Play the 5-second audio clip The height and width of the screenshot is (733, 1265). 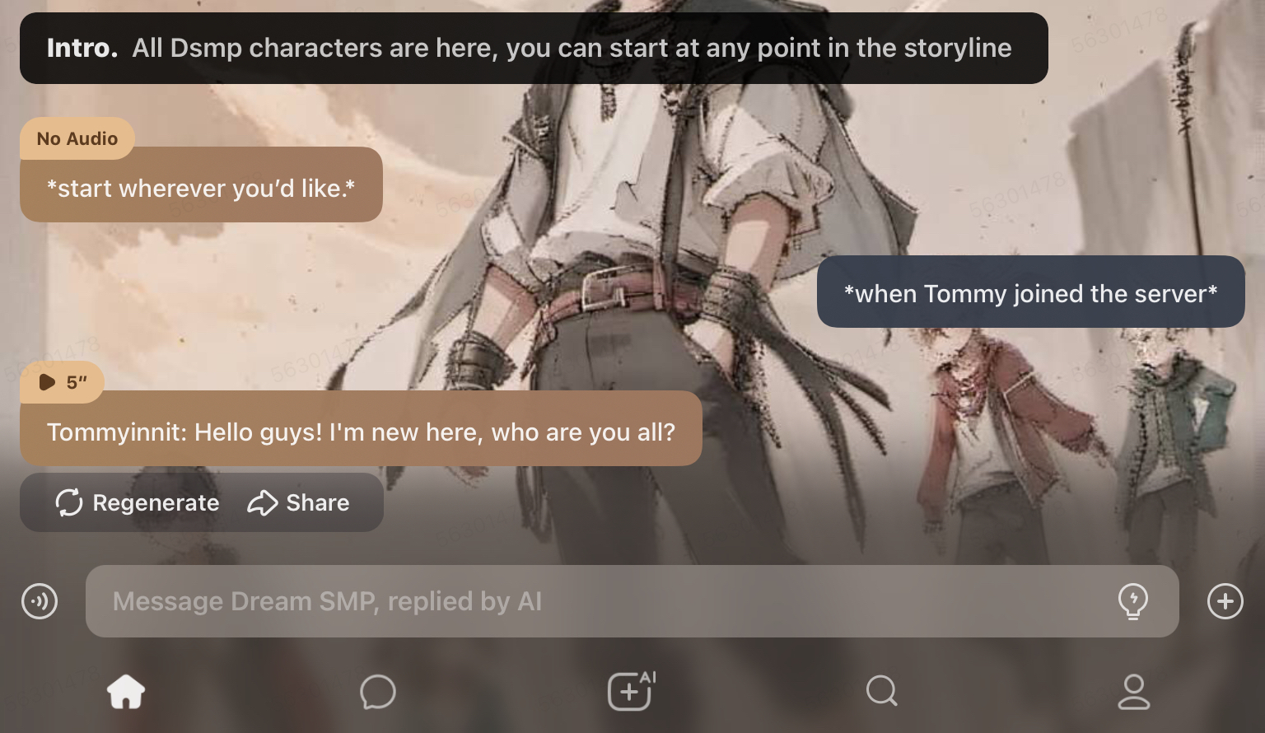click(63, 382)
